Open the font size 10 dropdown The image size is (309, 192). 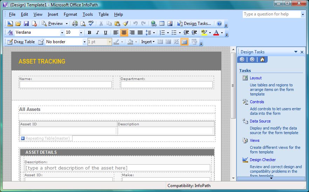[x=81, y=33]
